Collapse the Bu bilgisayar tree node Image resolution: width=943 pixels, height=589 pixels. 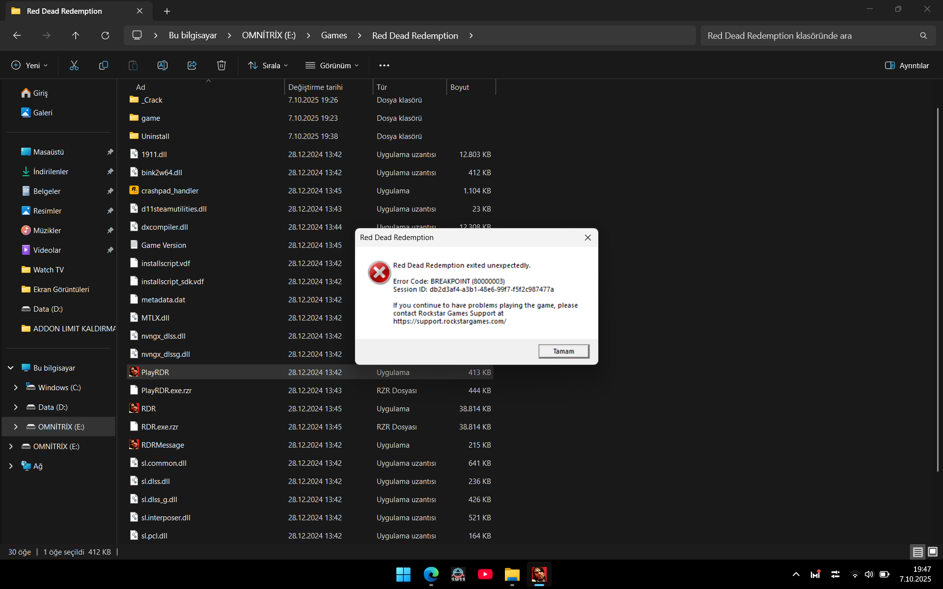(11, 368)
